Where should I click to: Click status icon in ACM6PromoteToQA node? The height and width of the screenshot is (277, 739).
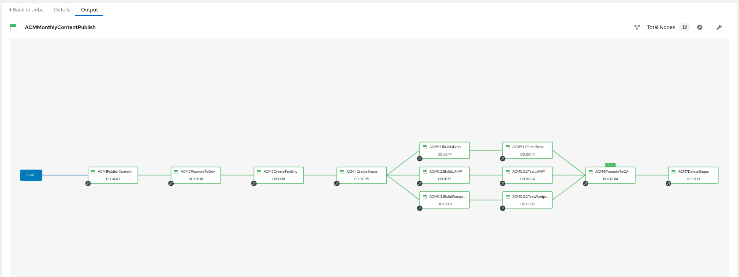(590, 171)
